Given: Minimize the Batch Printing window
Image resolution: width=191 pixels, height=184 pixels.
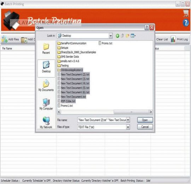Looking at the screenshot, I should [178, 4].
